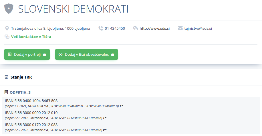The width and height of the screenshot is (262, 136).
Task: Click the envelope icon next to tajnistvo@sds.si
Action: 180,28
